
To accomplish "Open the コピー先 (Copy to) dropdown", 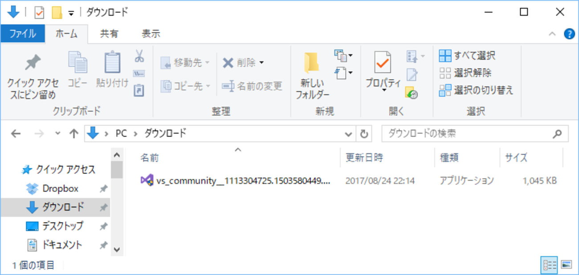I will click(185, 85).
